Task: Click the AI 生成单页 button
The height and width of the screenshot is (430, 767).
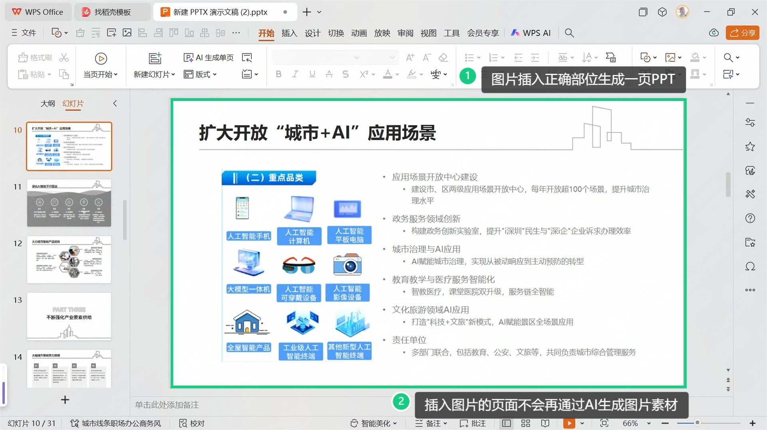Action: coord(209,58)
